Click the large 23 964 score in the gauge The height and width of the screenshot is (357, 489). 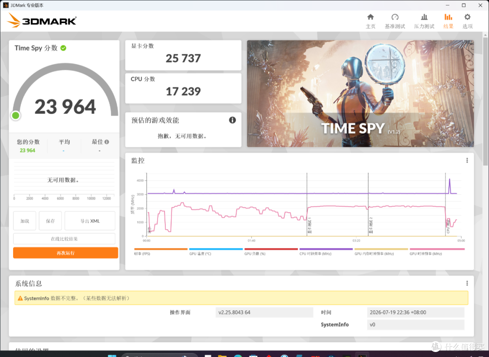[x=65, y=106]
